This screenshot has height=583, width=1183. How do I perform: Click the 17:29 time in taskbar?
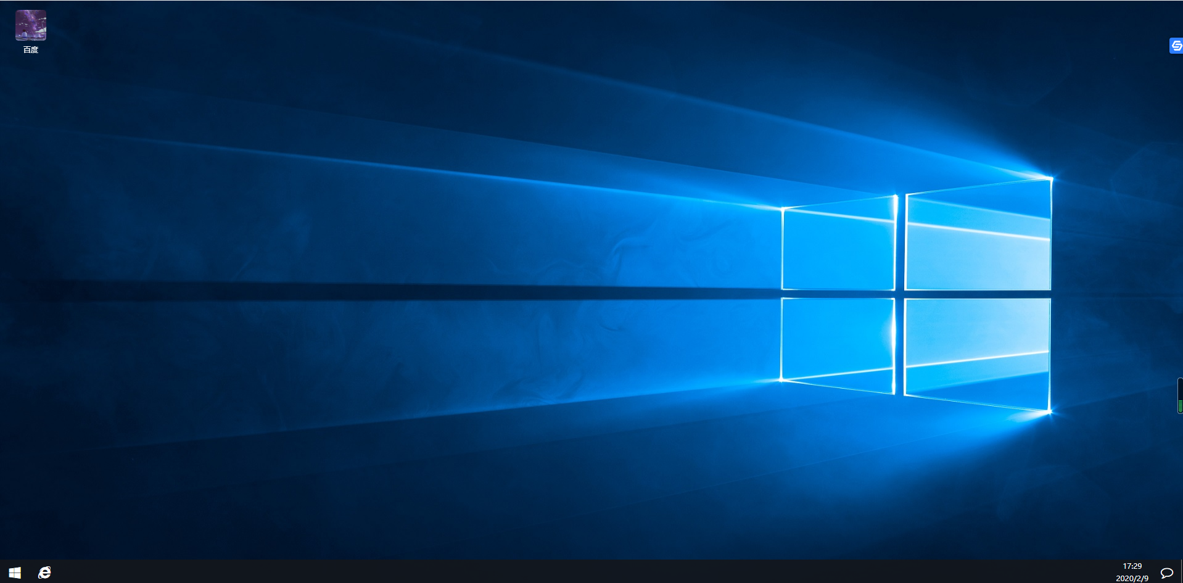click(x=1132, y=566)
